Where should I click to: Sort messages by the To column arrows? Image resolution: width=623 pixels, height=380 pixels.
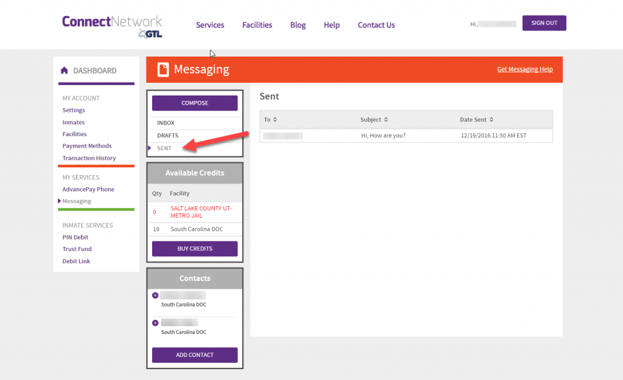coord(275,120)
